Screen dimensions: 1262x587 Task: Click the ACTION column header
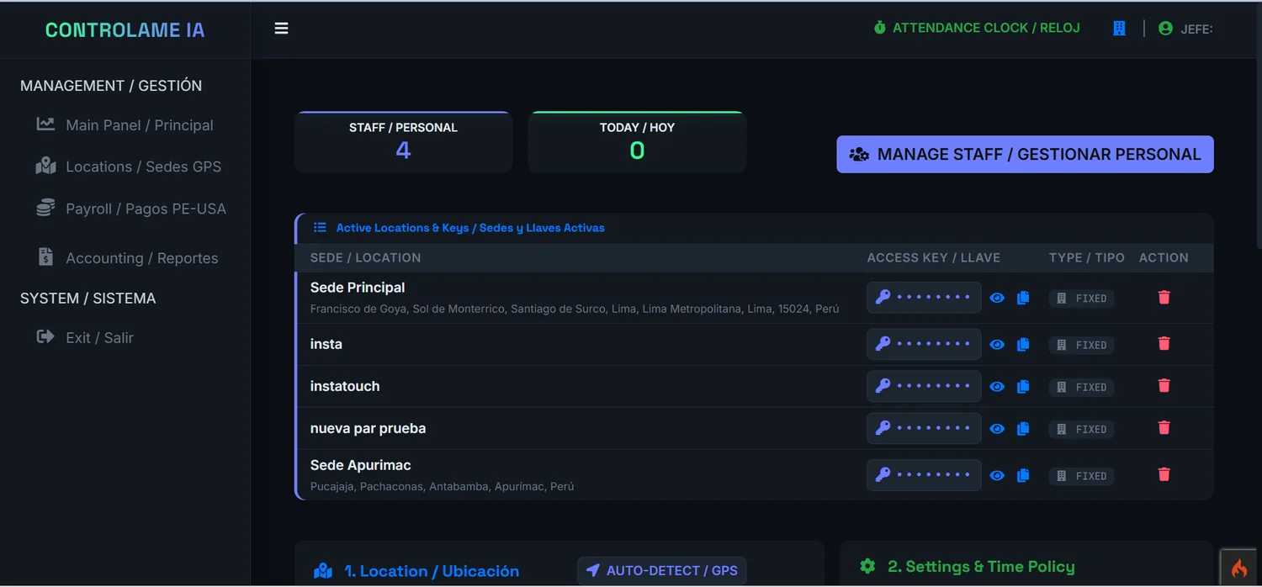click(x=1164, y=257)
